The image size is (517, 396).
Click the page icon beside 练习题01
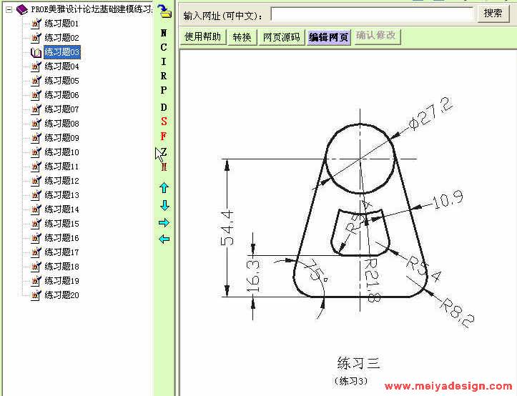click(x=36, y=24)
